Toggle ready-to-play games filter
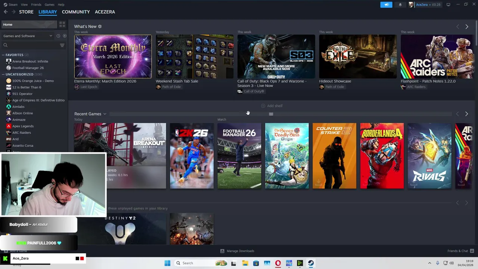The image size is (478, 269). click(x=65, y=36)
